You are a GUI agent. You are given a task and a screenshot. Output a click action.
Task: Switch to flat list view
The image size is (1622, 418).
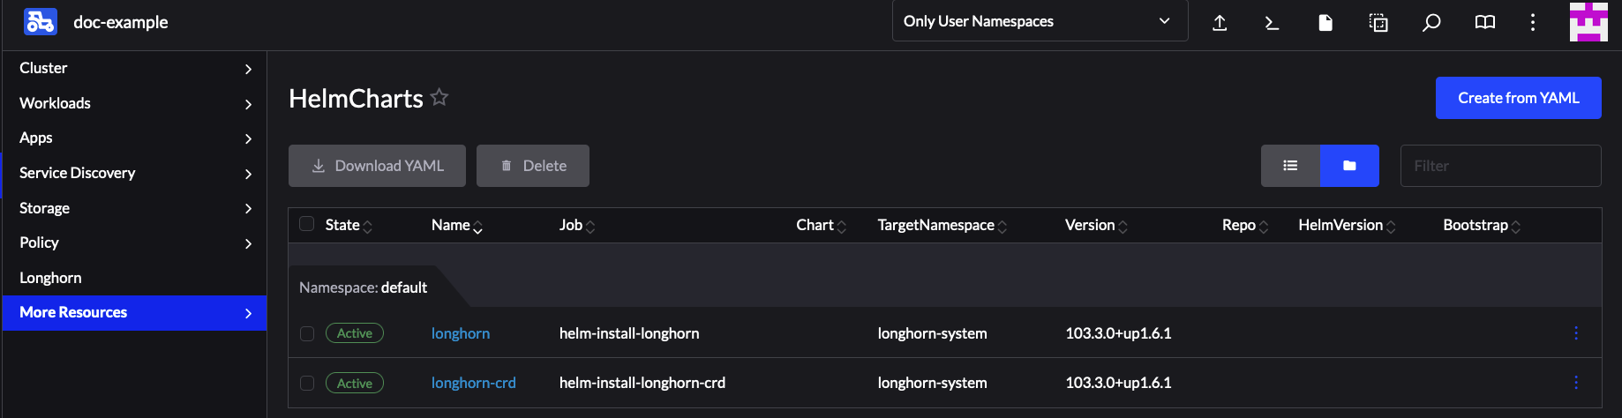pos(1290,166)
